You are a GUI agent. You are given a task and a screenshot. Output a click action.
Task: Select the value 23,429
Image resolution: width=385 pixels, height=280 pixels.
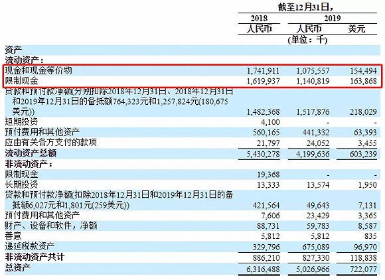click(318, 216)
